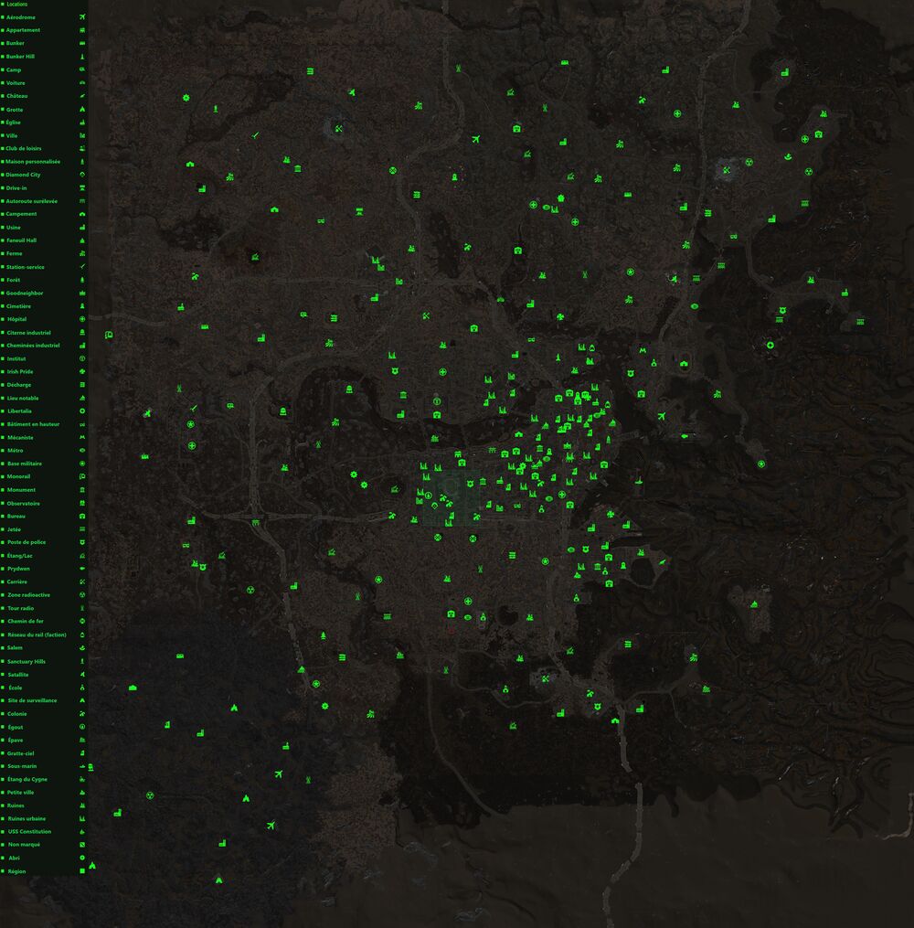Click the Aérodrome airplane icon in the legend
Image resolution: width=914 pixels, height=928 pixels.
(x=82, y=17)
